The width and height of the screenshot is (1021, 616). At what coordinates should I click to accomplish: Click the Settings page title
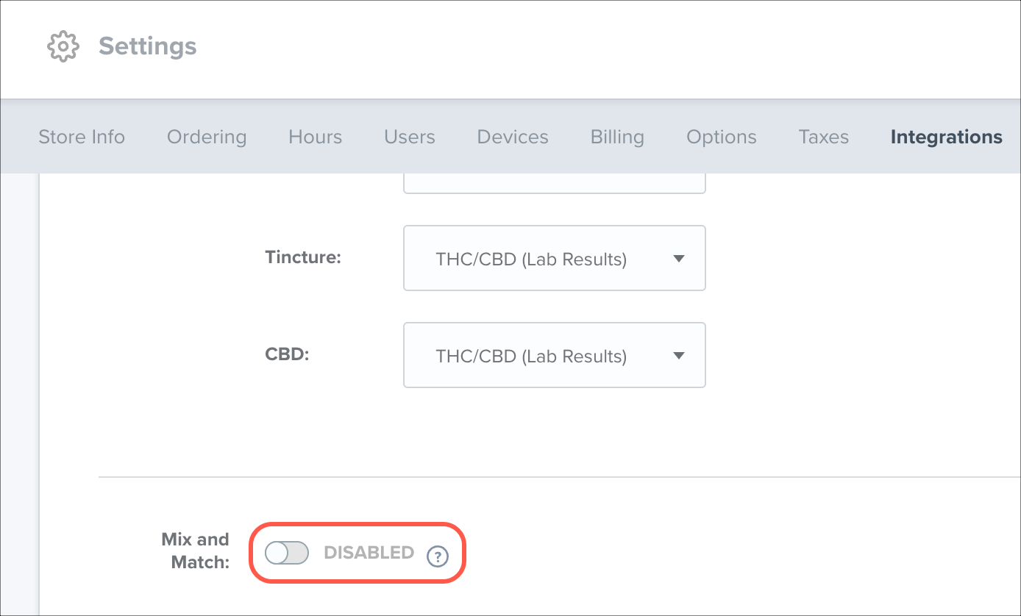(146, 46)
